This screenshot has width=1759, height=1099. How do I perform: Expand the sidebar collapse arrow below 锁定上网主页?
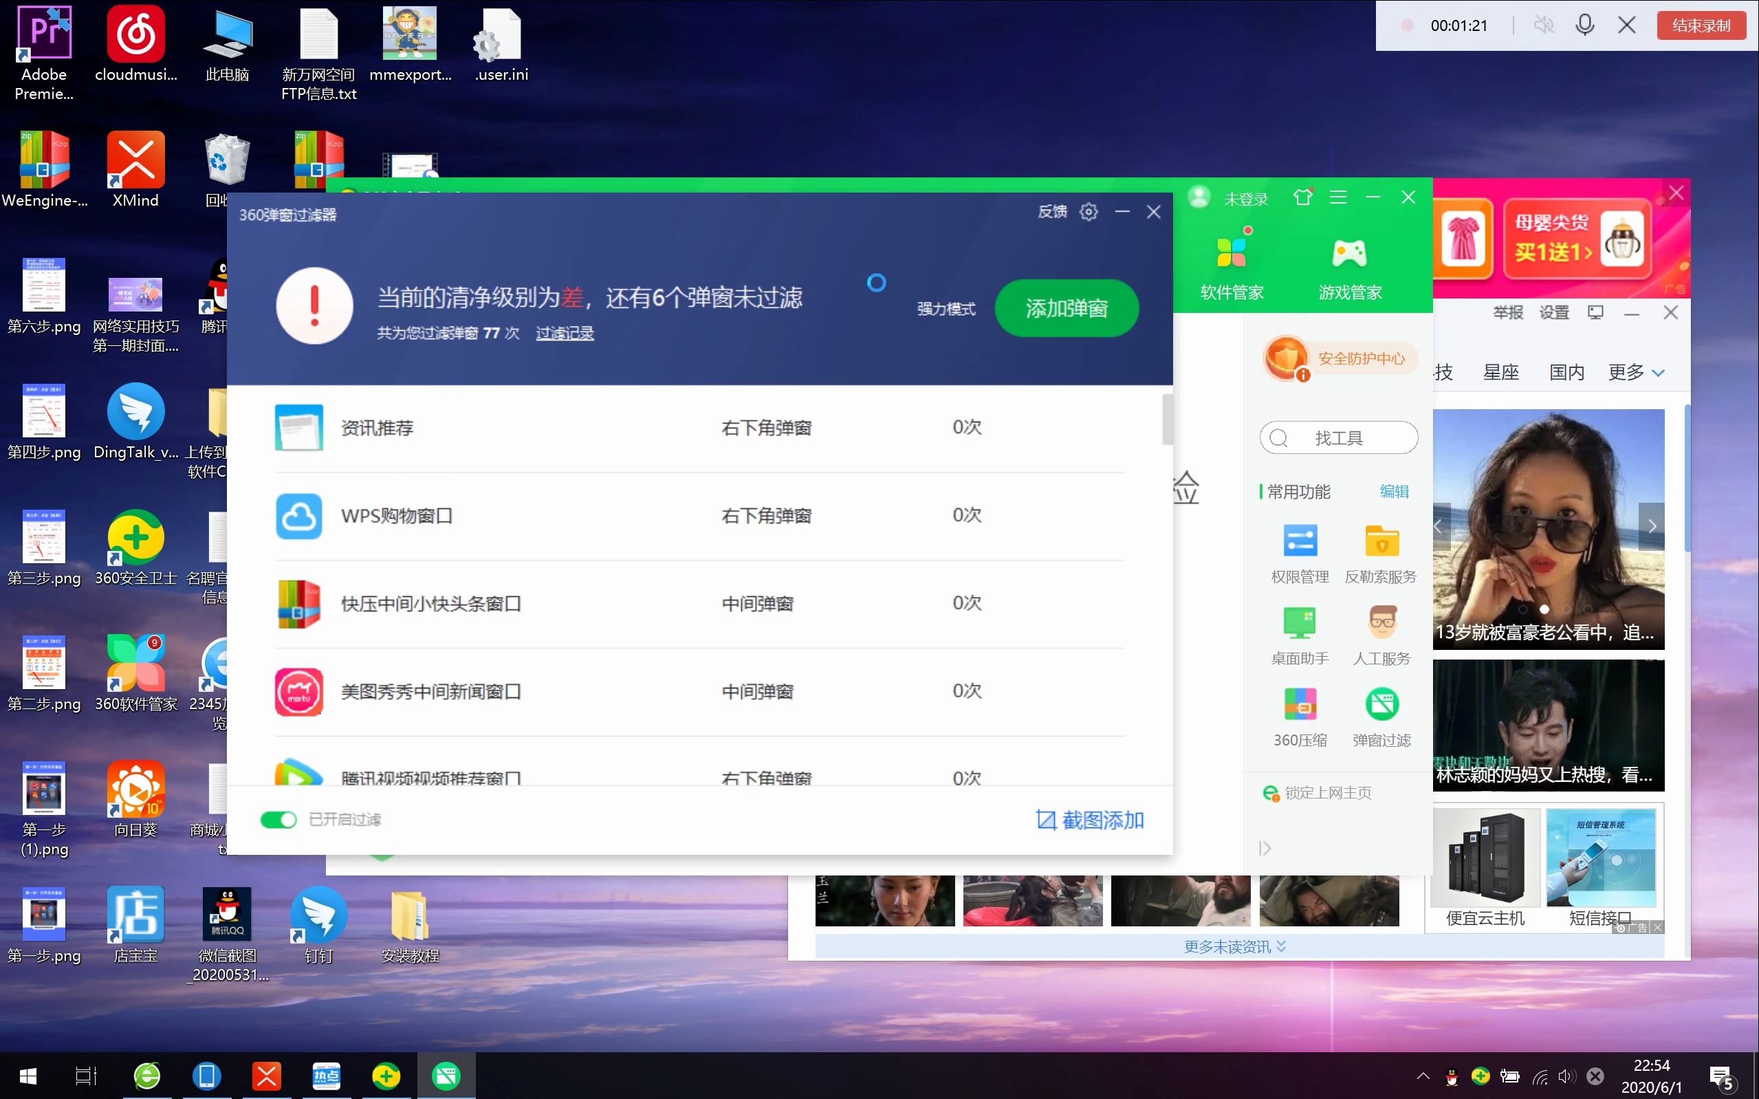[x=1264, y=848]
